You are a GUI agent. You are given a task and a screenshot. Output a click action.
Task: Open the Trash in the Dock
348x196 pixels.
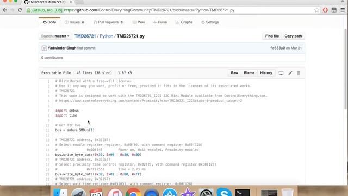click(x=288, y=192)
